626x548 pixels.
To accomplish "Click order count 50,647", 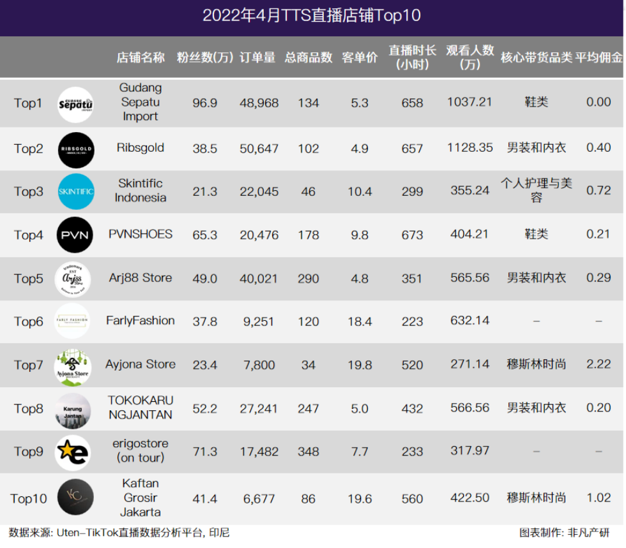I will click(x=259, y=149).
